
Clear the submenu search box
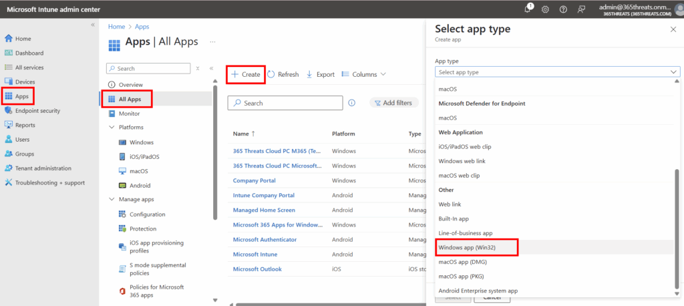point(198,69)
